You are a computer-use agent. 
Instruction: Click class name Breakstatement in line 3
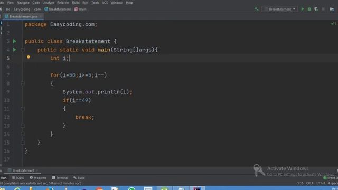pyautogui.click(x=88, y=41)
